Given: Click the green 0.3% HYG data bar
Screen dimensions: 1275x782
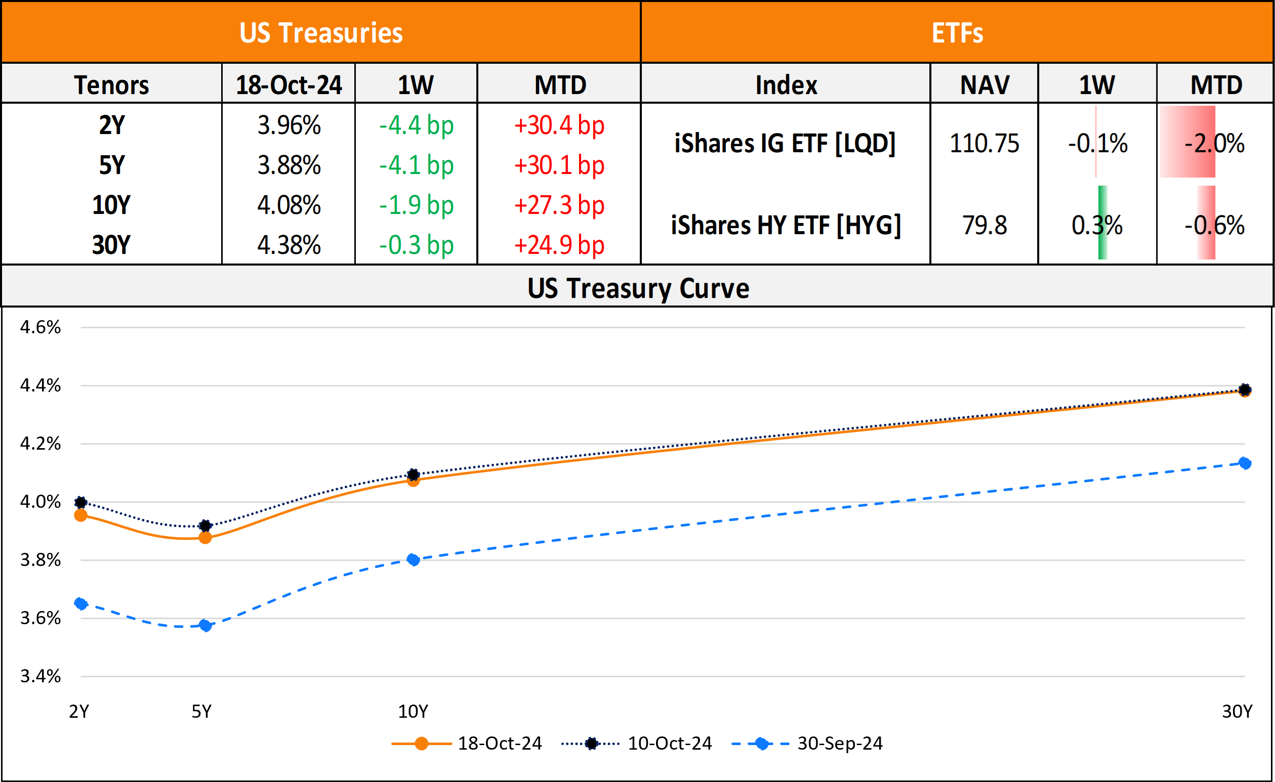Looking at the screenshot, I should (1102, 223).
